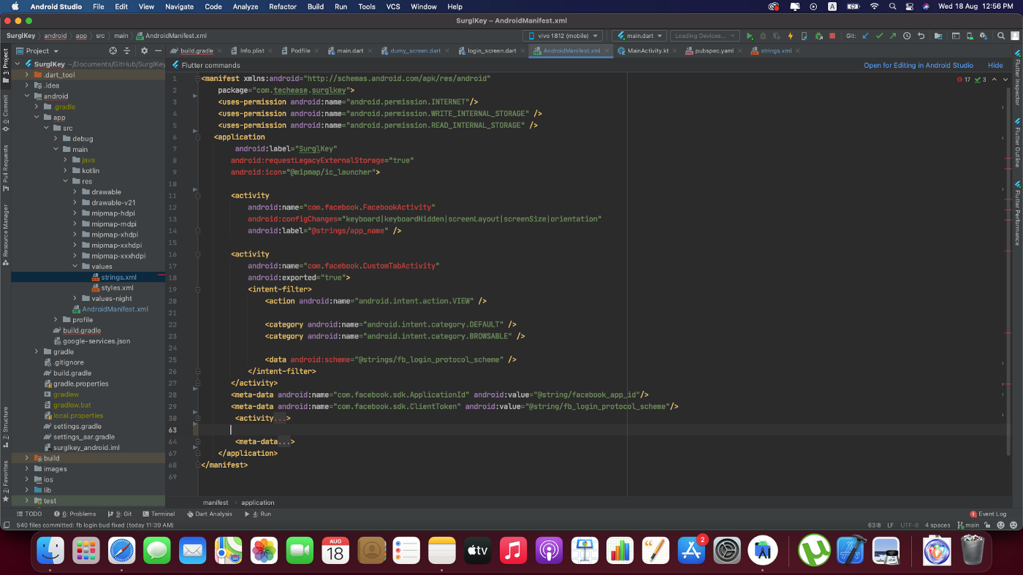
Task: Expand the lib folder node
Action: coord(27,490)
